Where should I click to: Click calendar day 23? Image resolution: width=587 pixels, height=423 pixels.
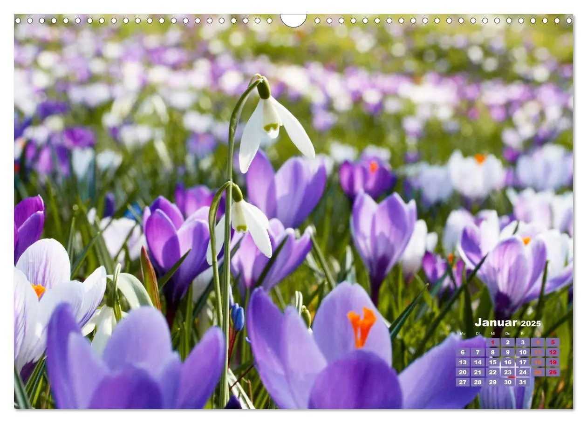508,372
